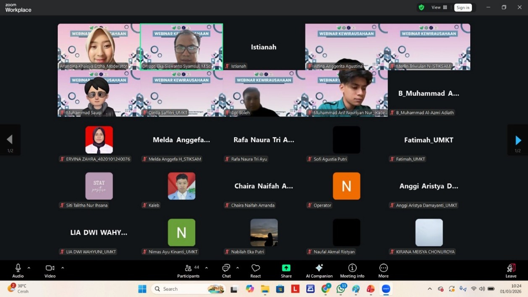Expand the video settings arrow
This screenshot has width=528, height=297.
(63, 268)
